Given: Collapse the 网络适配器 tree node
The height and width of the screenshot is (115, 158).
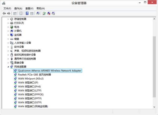Looking at the screenshot, I should tap(8, 67).
